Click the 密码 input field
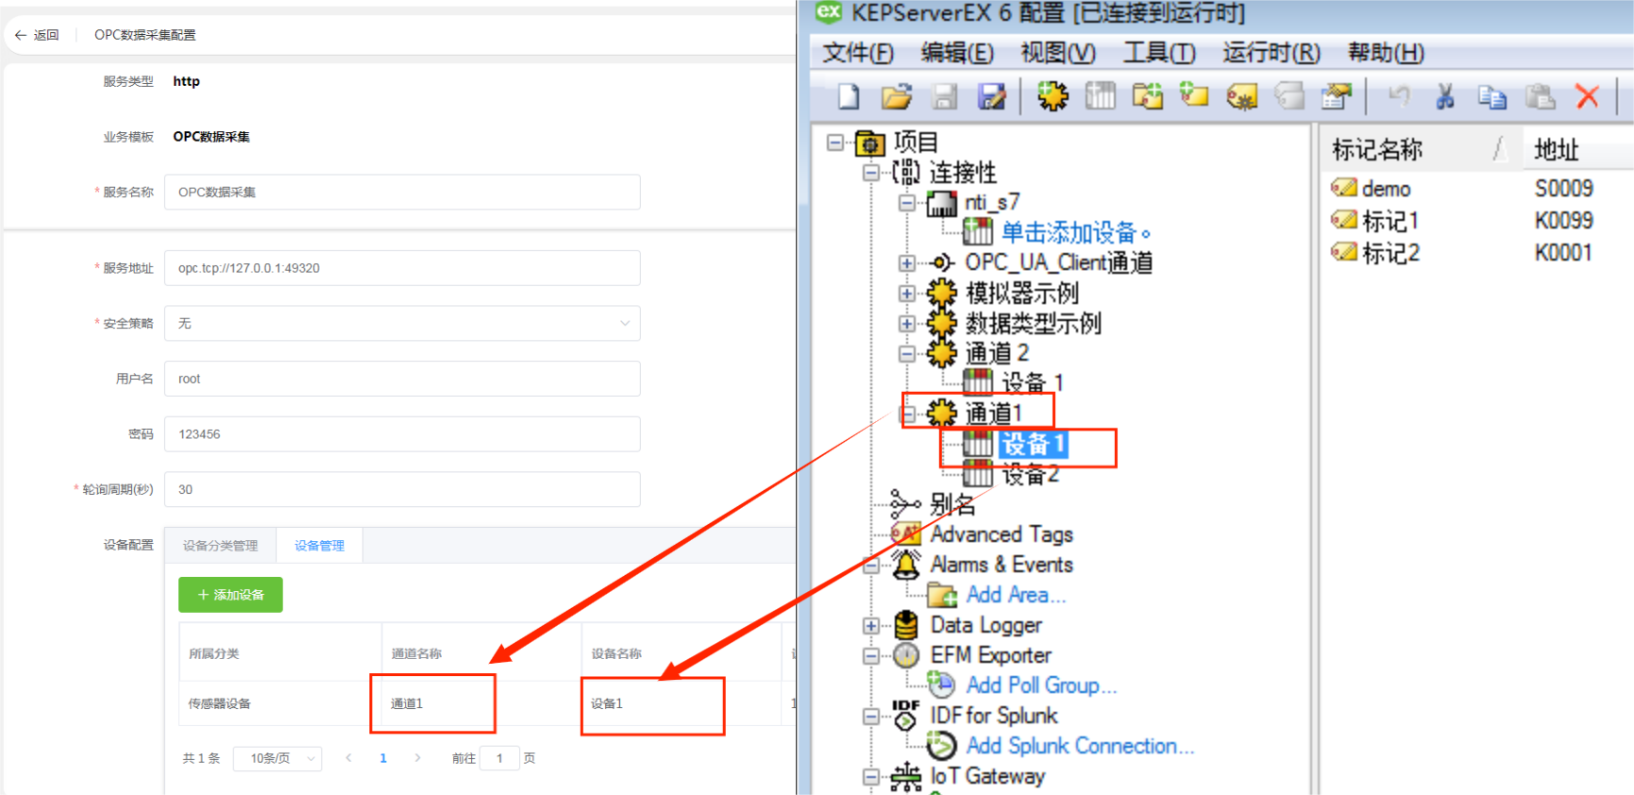1634x795 pixels. (402, 434)
